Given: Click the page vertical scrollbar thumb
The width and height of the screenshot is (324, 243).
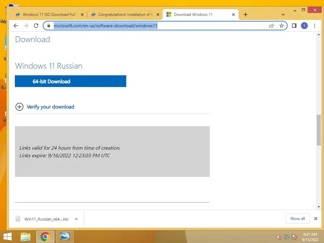Looking at the screenshot, I should pos(319,130).
